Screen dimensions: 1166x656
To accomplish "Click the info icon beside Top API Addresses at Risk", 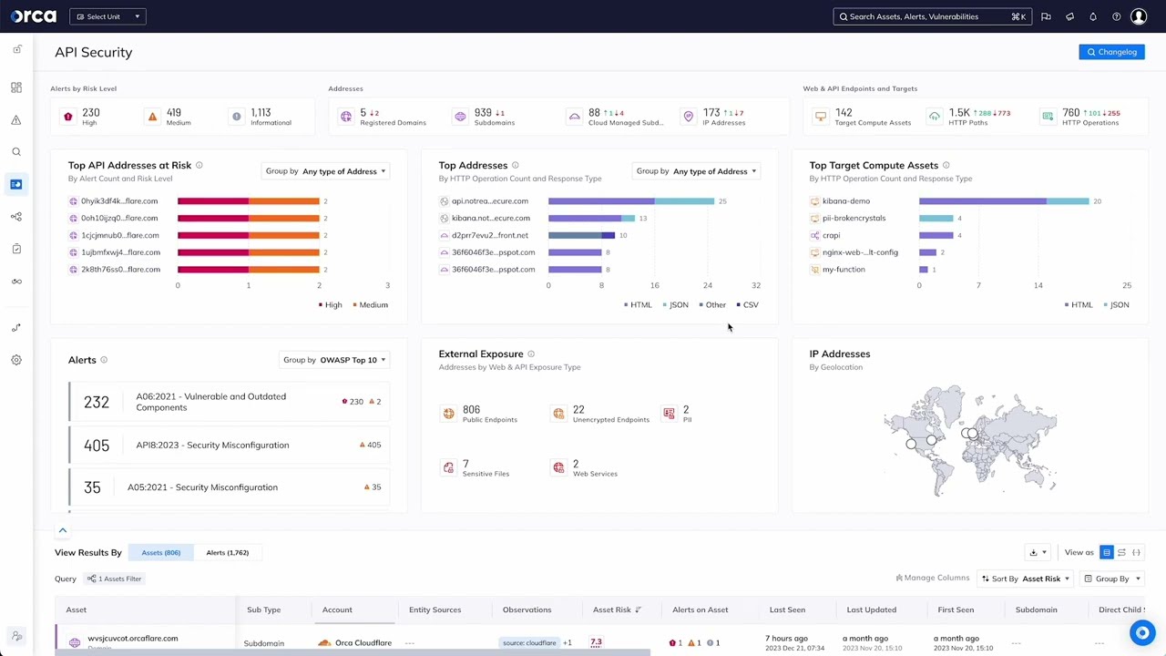I will coord(199,165).
